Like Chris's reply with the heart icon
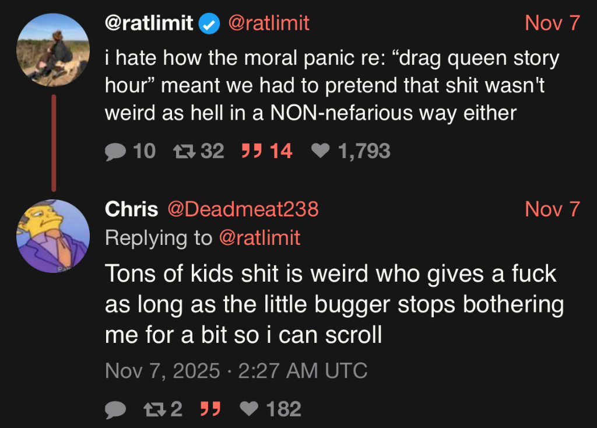Viewport: 597px width, 428px height. pos(250,409)
